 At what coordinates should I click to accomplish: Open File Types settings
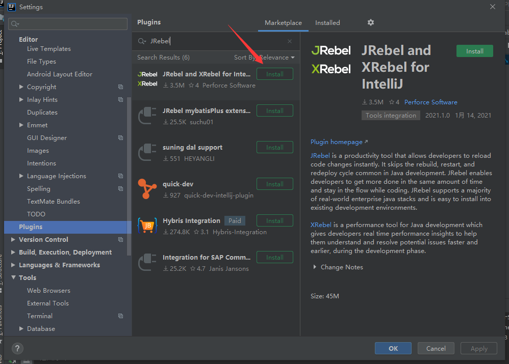(41, 61)
